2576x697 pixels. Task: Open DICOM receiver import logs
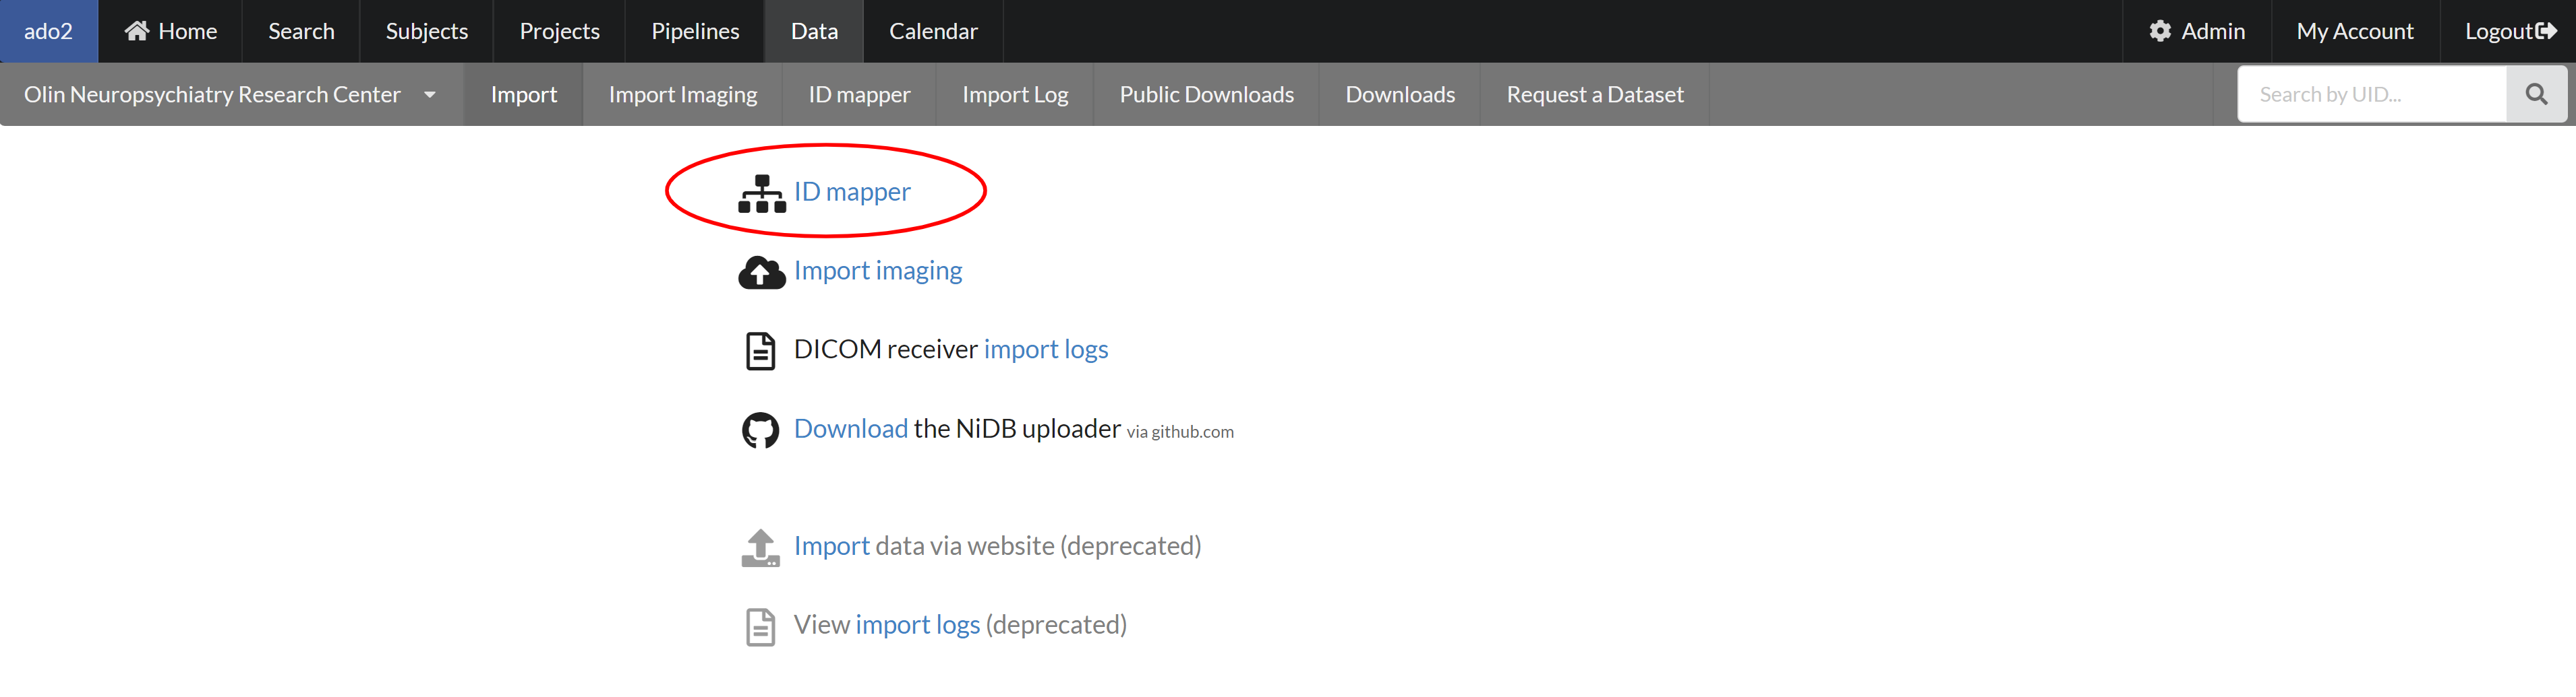coord(1046,349)
